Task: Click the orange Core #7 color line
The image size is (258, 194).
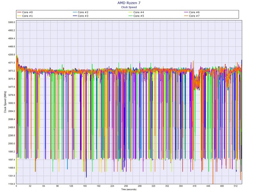Action: point(186,16)
